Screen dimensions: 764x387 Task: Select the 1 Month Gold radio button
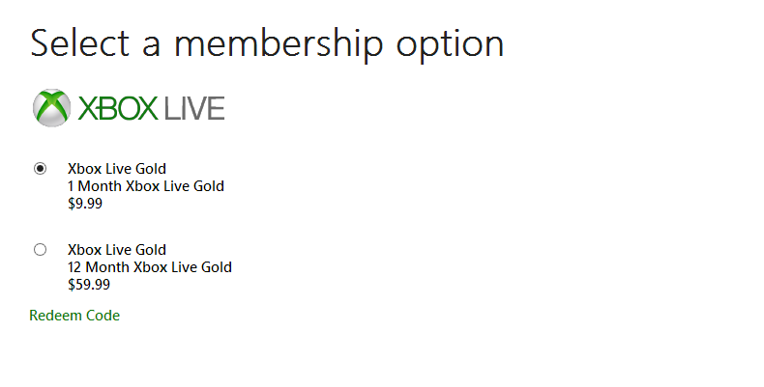40,168
